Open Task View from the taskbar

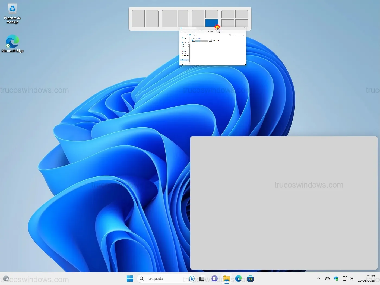202,279
